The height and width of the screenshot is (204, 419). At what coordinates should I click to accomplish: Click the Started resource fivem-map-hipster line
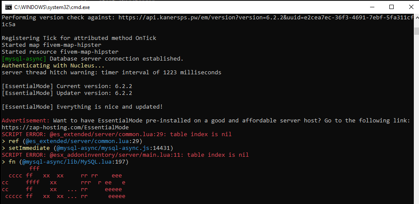pyautogui.click(x=60, y=52)
